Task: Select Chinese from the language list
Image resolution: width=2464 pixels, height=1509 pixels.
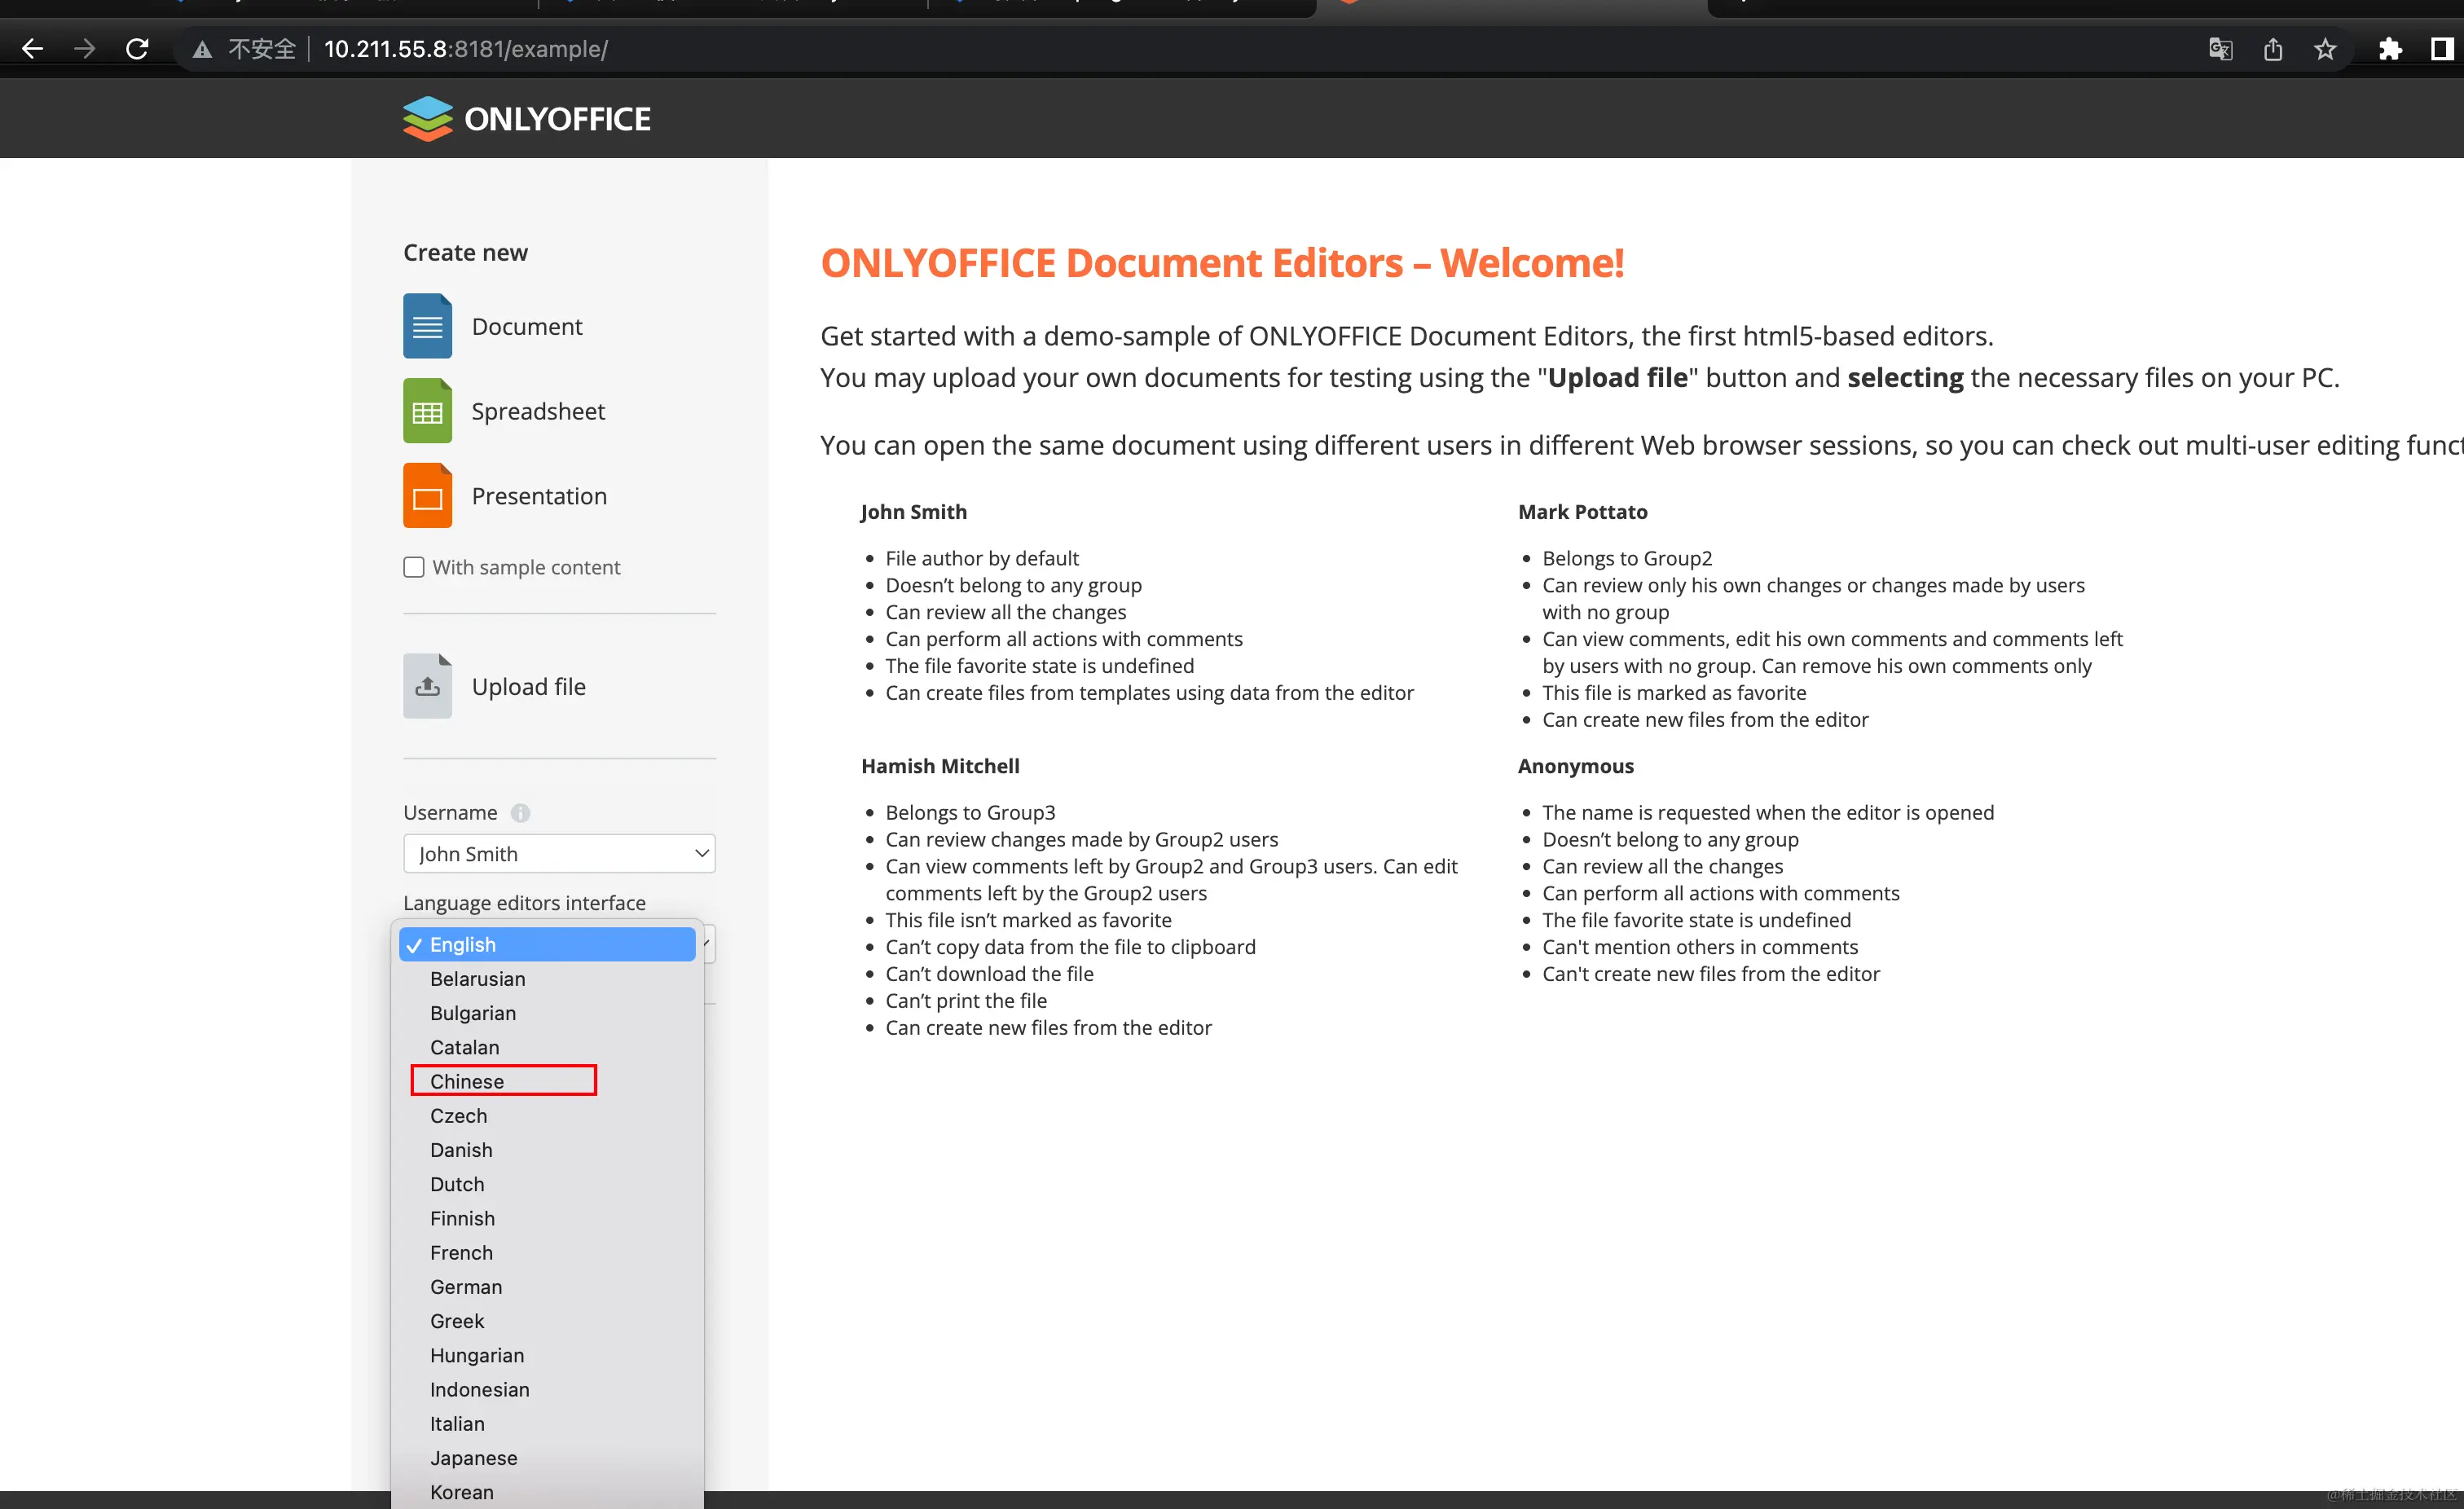Action: pyautogui.click(x=466, y=1081)
